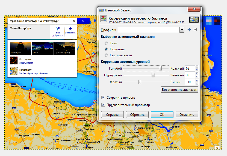Image resolution: width=227 pixels, height=156 pixels.
Task: Click the locate-me icon at map corner
Action: point(217,148)
